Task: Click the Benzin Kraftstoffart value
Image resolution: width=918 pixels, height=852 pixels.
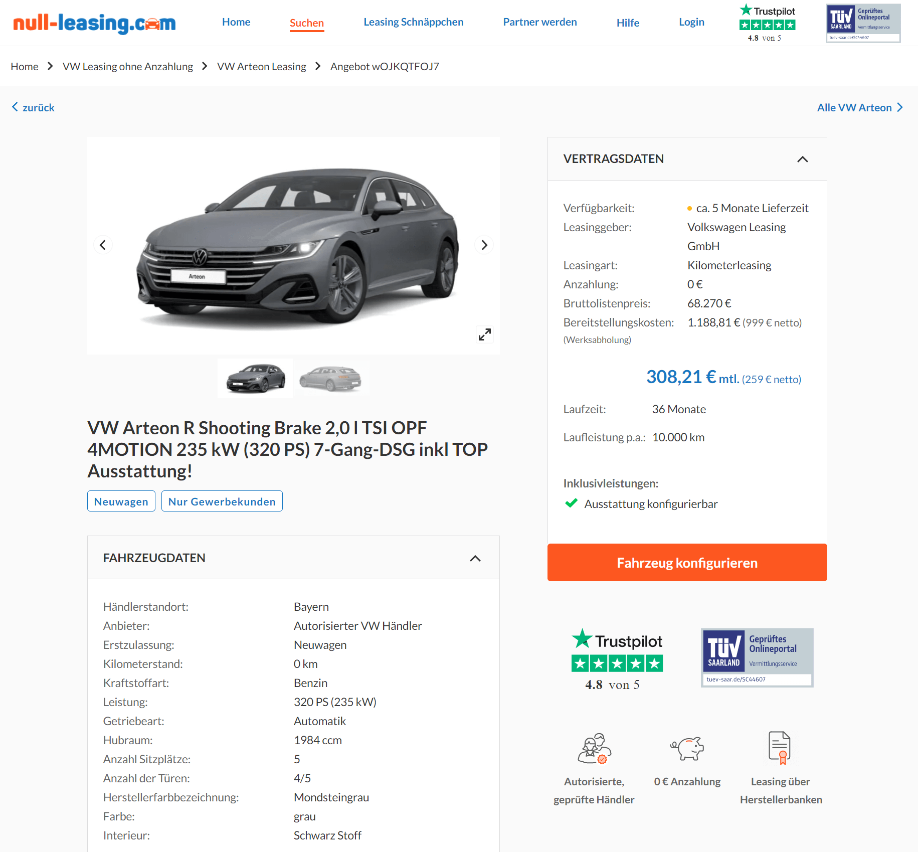Action: coord(310,683)
